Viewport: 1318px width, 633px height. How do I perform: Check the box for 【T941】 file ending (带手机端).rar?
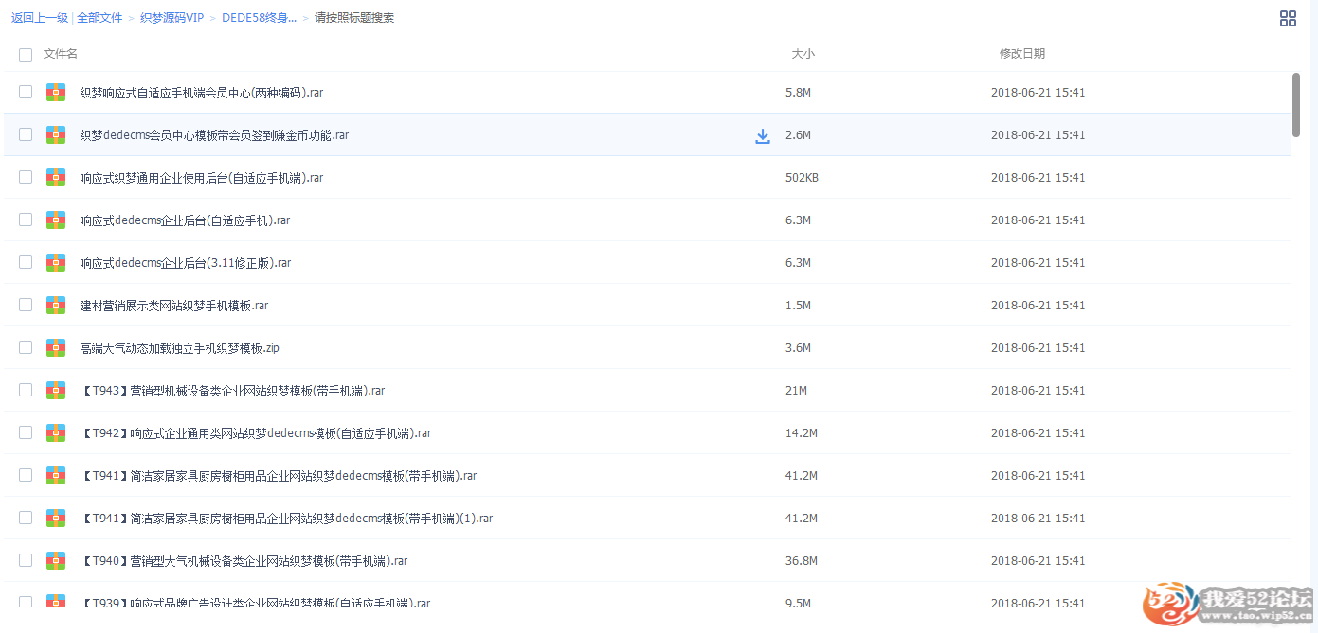[26, 475]
